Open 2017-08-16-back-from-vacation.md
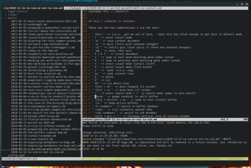Viewport: 251px width, 168px height. click(36, 73)
